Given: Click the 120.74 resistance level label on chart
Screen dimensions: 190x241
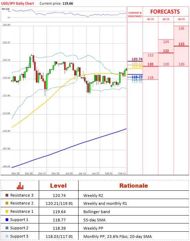Looking at the screenshot, I should tap(137, 59).
